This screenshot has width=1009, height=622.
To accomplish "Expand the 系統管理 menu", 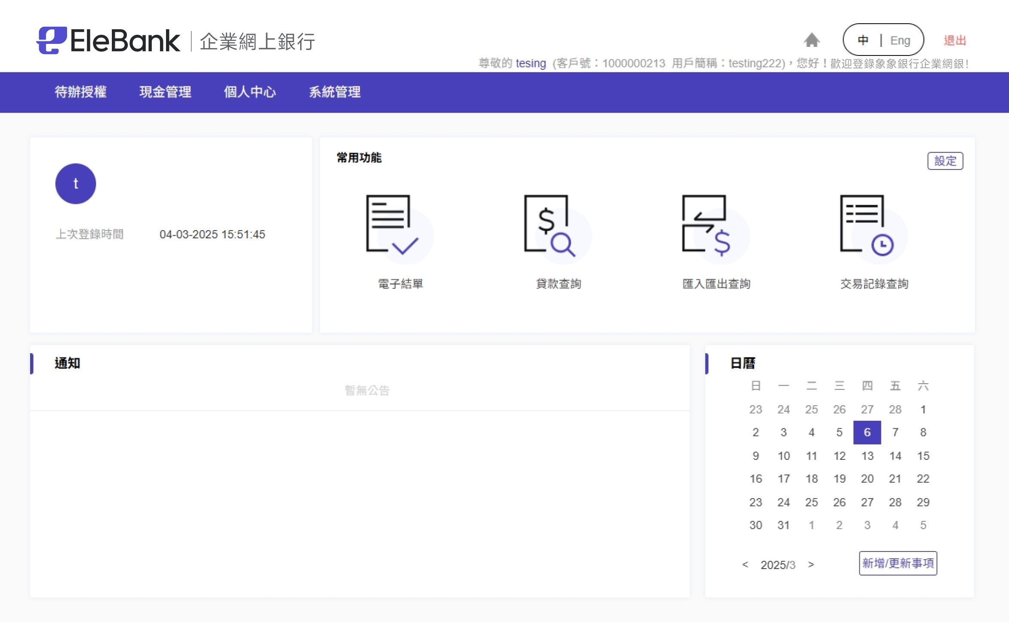I will click(x=335, y=92).
